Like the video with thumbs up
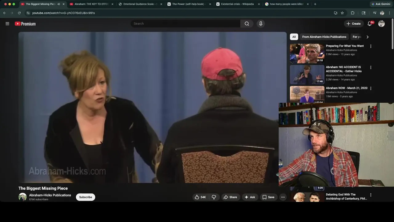Viewport: 394px width, 222px height. [x=200, y=197]
